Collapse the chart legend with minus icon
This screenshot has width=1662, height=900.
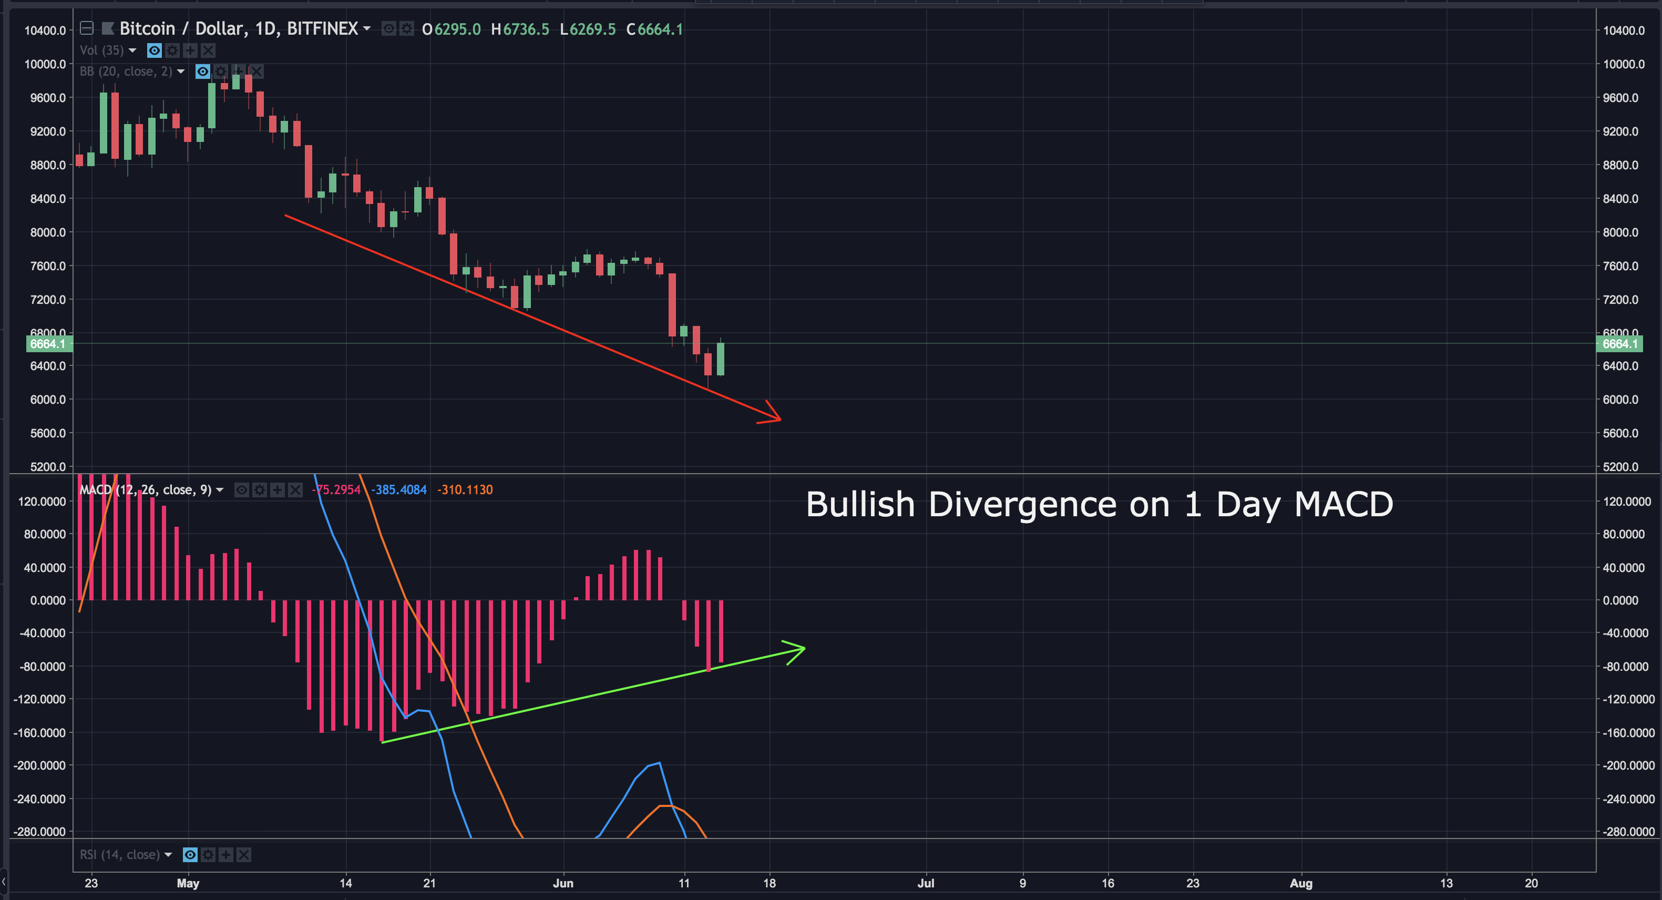(x=86, y=28)
